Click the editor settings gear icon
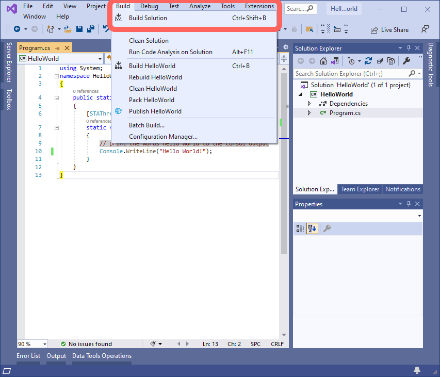The height and width of the screenshot is (377, 440). (x=286, y=47)
